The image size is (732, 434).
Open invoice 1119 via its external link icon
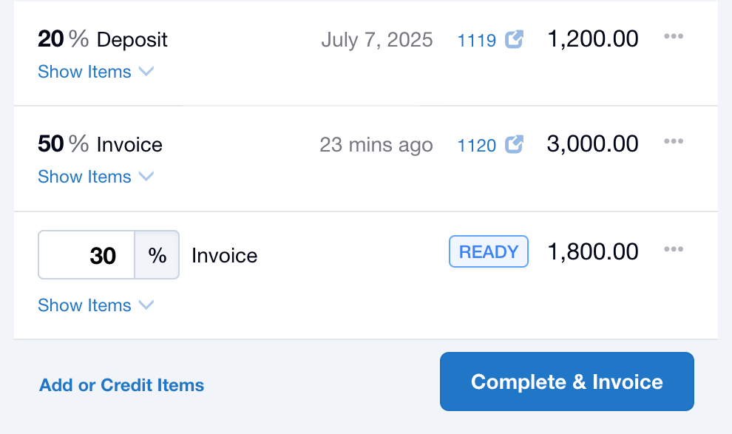[x=515, y=40]
